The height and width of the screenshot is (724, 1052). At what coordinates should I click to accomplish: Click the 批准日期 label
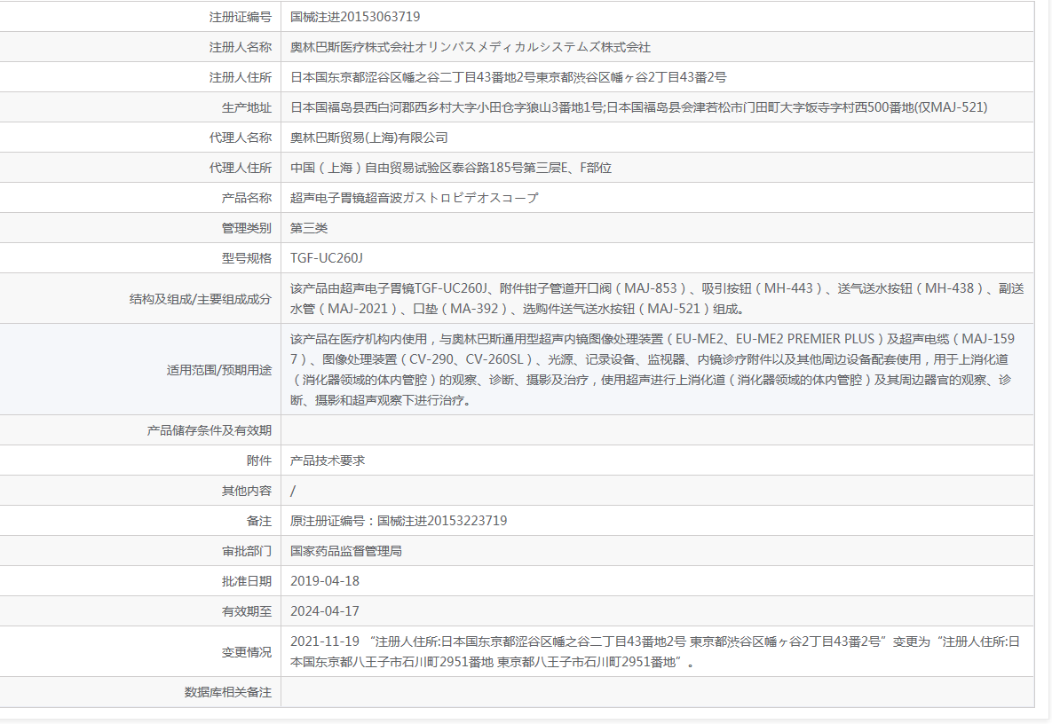[x=246, y=581]
